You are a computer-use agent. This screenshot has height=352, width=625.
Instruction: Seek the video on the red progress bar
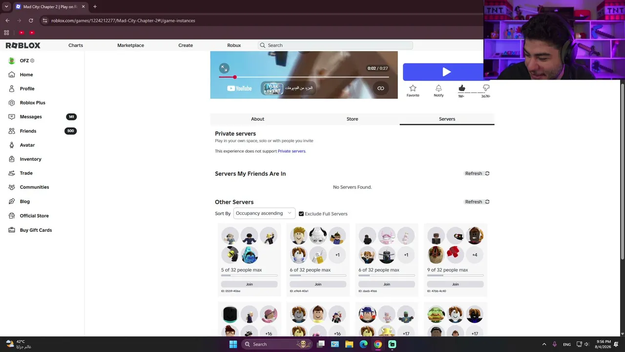click(304, 77)
